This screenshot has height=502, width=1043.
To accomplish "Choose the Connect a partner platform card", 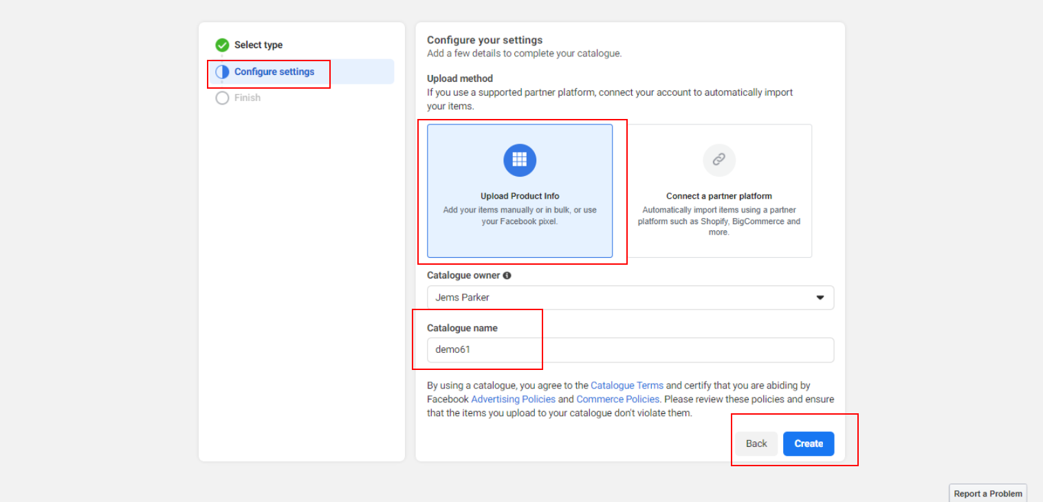I will point(719,190).
